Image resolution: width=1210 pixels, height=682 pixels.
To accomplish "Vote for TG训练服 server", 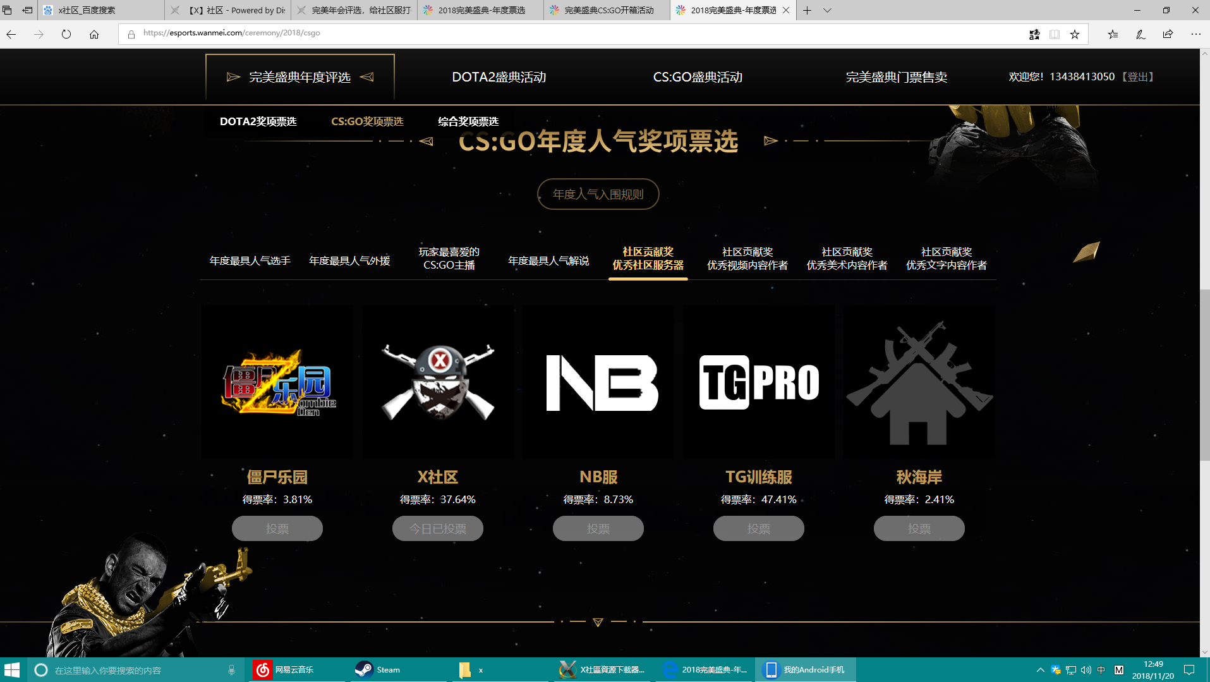I will pos(758,528).
